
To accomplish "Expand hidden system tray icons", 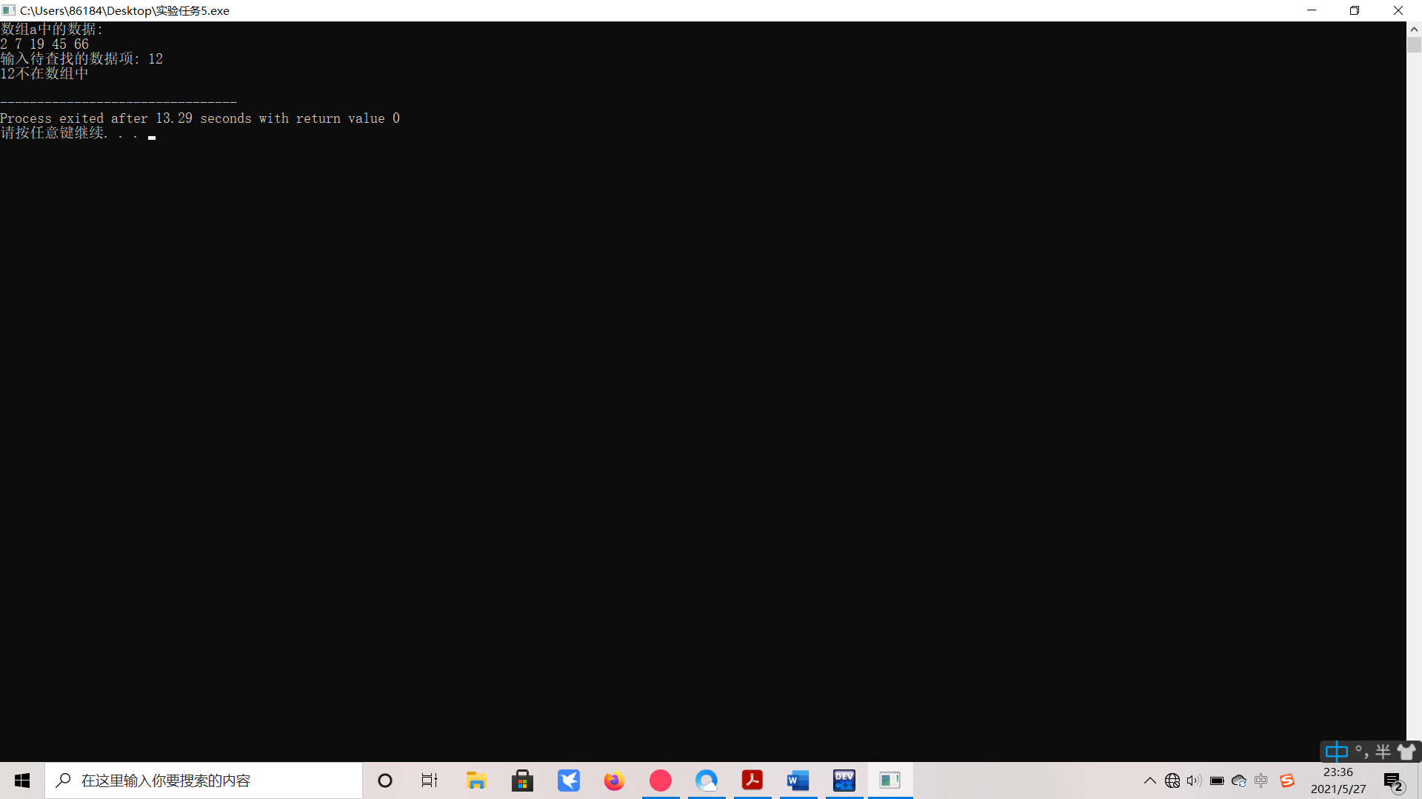I will [x=1149, y=781].
